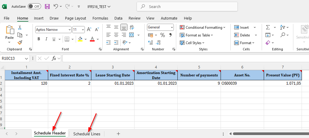Viewport: 309px width, 138px height.
Task: Click the Sort & Filter icon
Action: coord(283,27)
